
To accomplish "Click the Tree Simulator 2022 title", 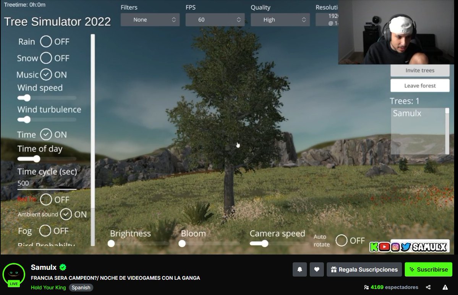I will [x=57, y=22].
